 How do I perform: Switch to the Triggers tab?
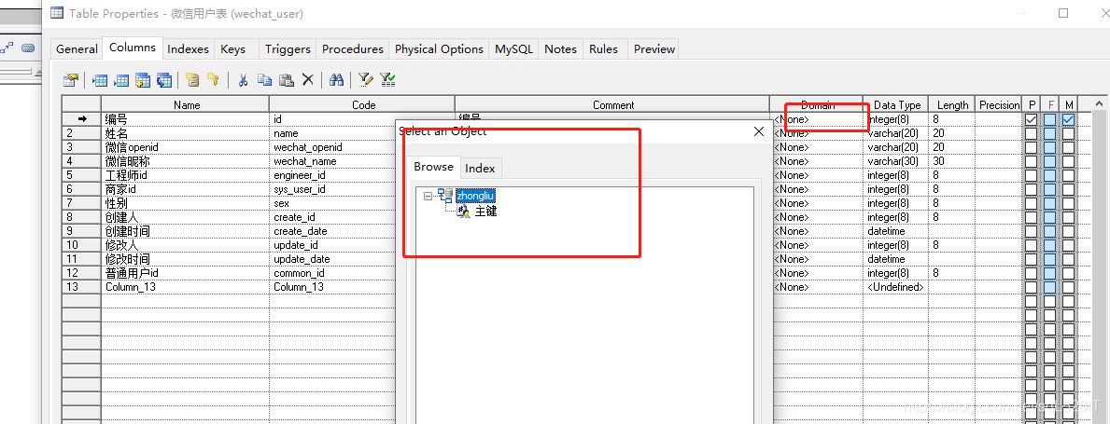[288, 48]
